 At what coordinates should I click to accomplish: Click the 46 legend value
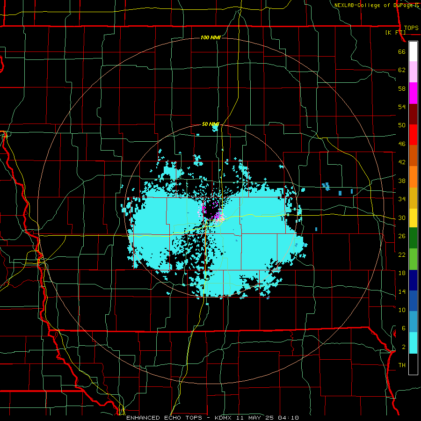402,144
